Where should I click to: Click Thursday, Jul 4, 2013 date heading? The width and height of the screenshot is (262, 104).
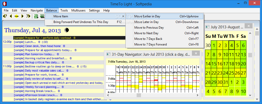click(32, 30)
